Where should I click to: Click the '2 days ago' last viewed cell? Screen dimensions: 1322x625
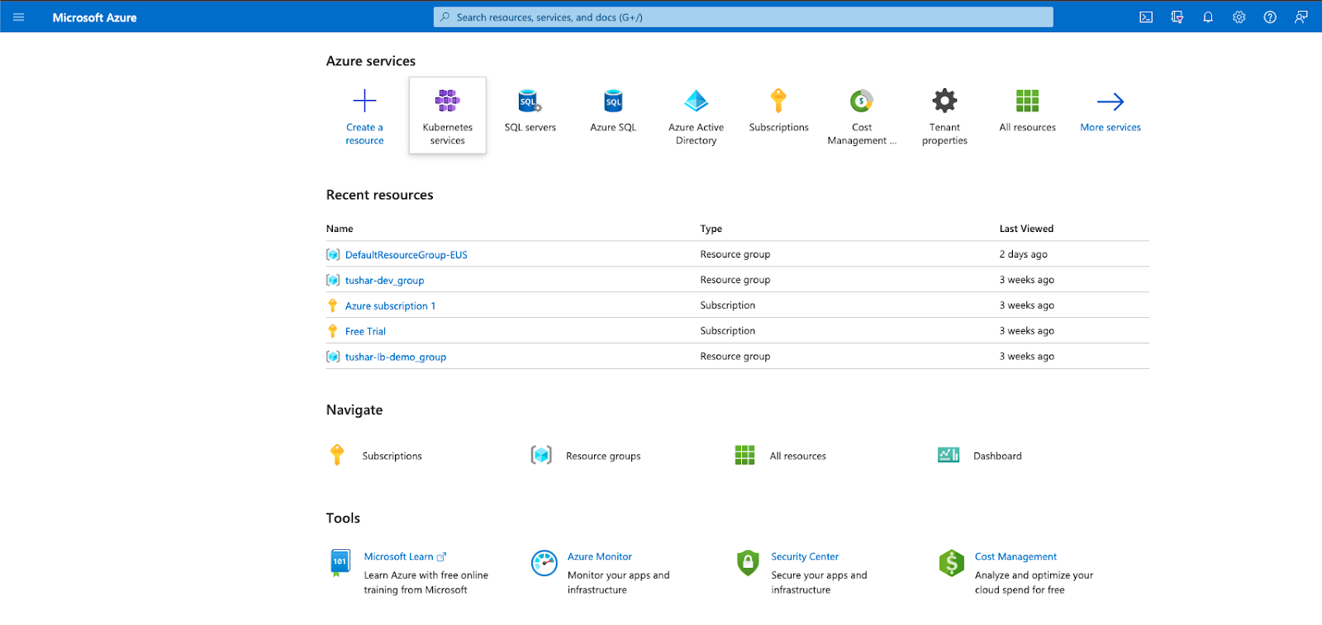click(1023, 254)
